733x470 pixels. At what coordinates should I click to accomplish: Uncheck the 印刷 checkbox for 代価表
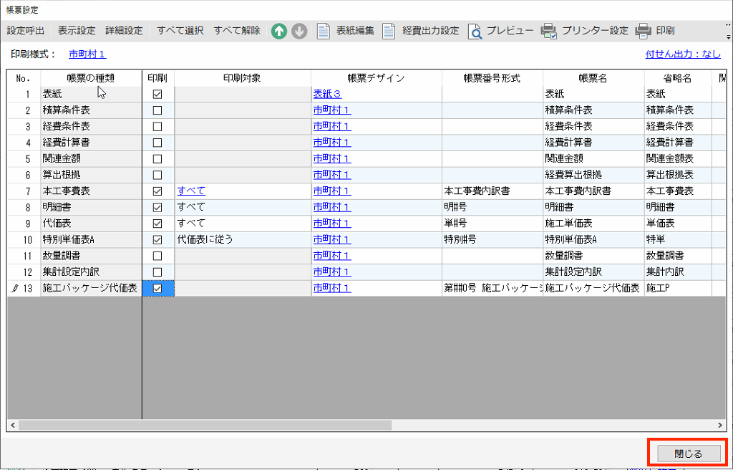point(157,224)
